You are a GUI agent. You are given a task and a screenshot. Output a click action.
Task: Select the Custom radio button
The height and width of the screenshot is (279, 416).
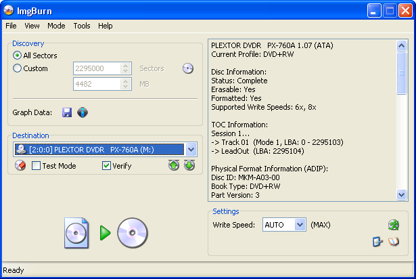pyautogui.click(x=17, y=68)
